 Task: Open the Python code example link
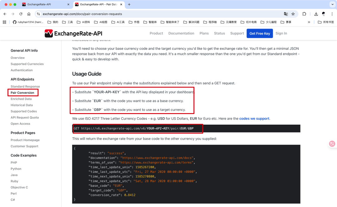pos(16,169)
